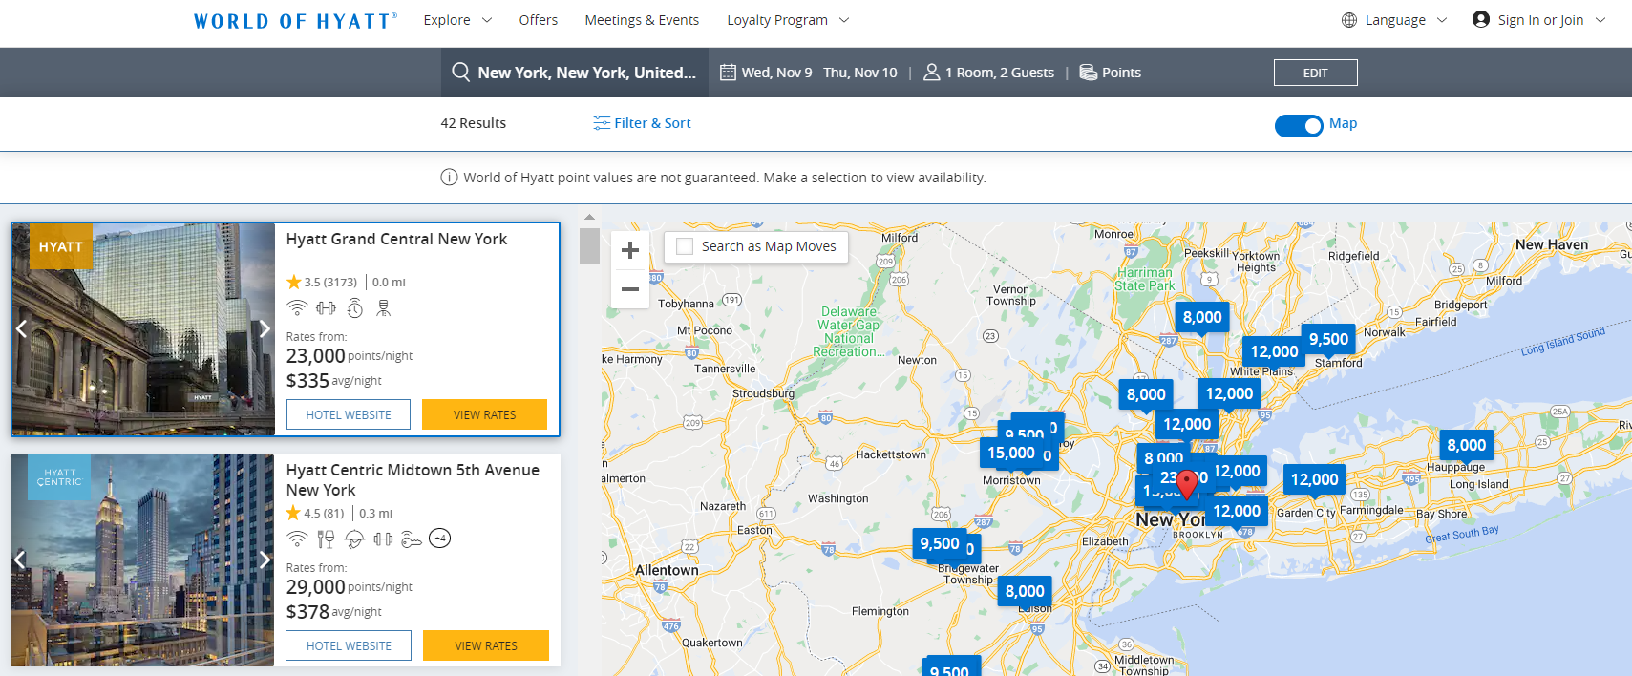This screenshot has height=676, width=1632.
Task: Click the Language menu label
Action: (x=1395, y=20)
